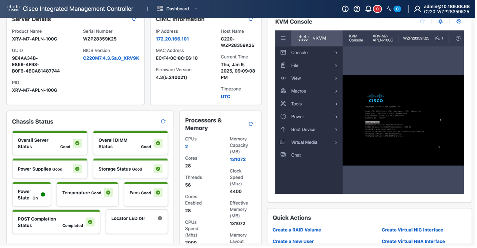Launch KVM console via rocket icon

(440, 22)
